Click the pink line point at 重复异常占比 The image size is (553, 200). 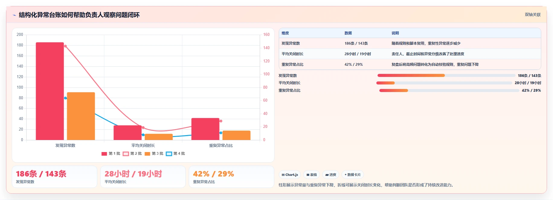[x=221, y=121]
